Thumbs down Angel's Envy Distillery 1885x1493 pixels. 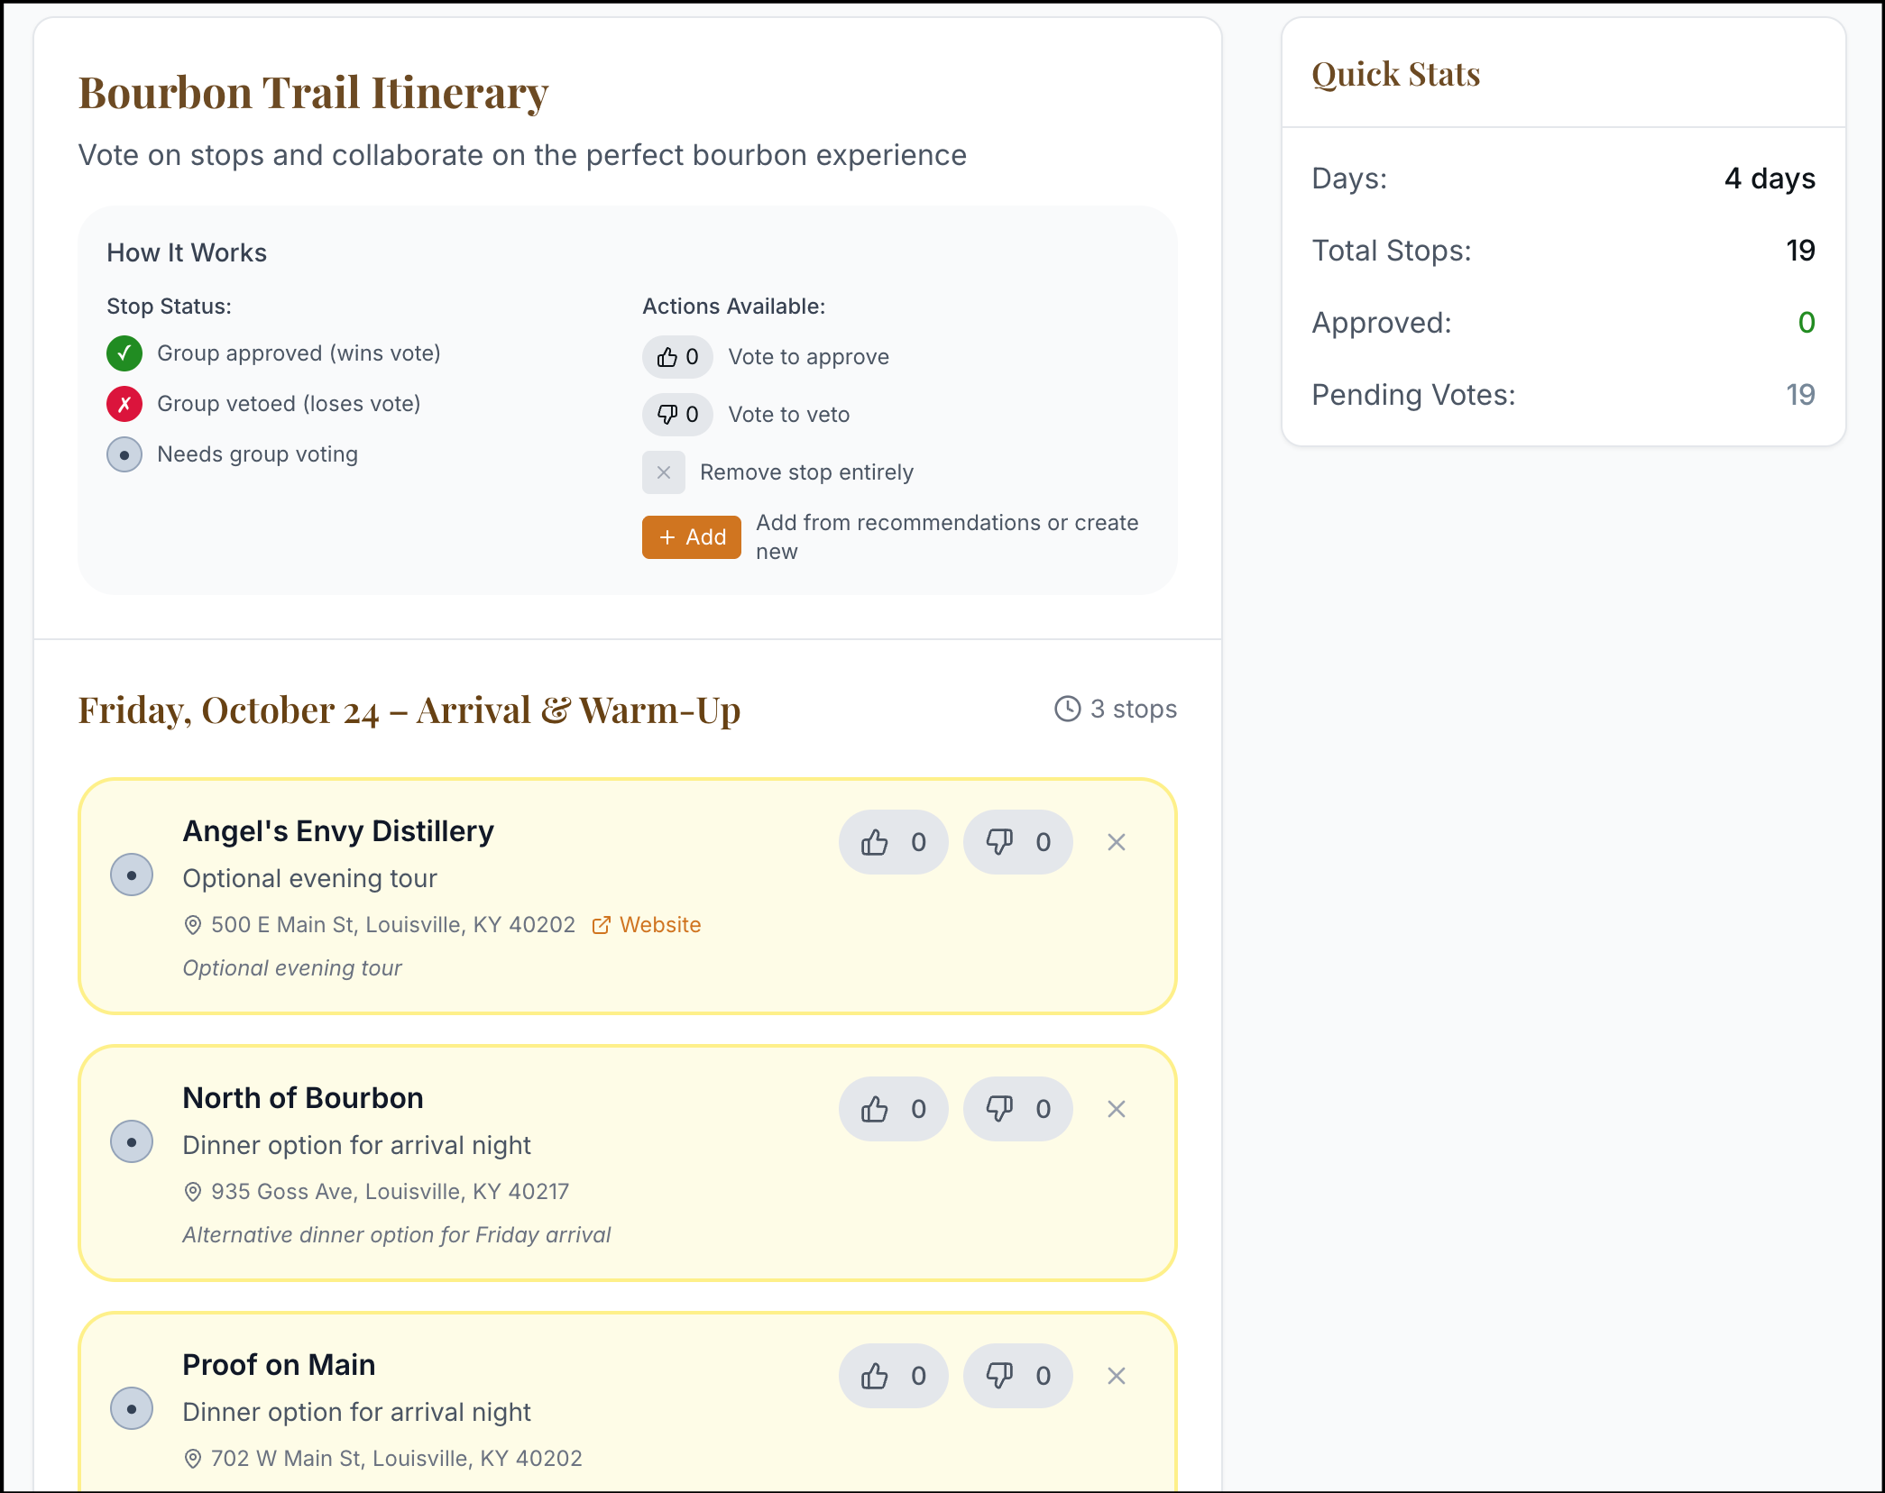click(1017, 842)
